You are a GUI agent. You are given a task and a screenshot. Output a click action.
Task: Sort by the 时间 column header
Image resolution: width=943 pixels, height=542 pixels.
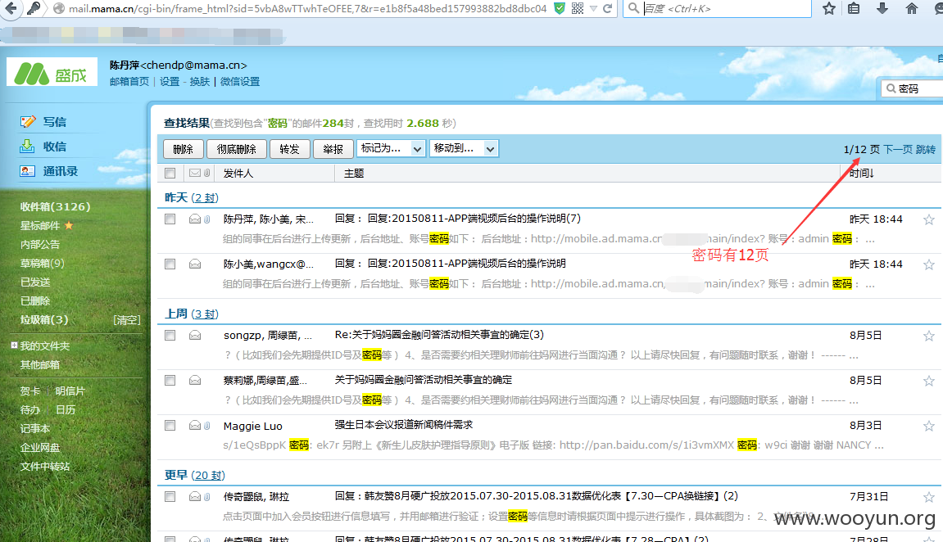tap(861, 173)
